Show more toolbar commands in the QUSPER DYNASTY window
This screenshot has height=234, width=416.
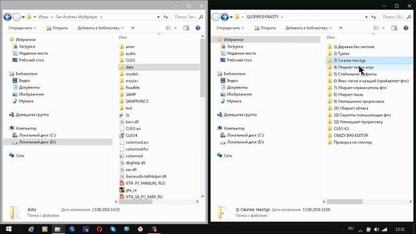point(341,28)
